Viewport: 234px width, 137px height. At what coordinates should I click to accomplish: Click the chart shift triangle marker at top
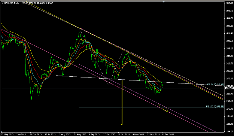164,2
